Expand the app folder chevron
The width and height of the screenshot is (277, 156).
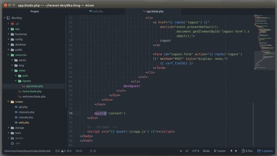click(8, 29)
